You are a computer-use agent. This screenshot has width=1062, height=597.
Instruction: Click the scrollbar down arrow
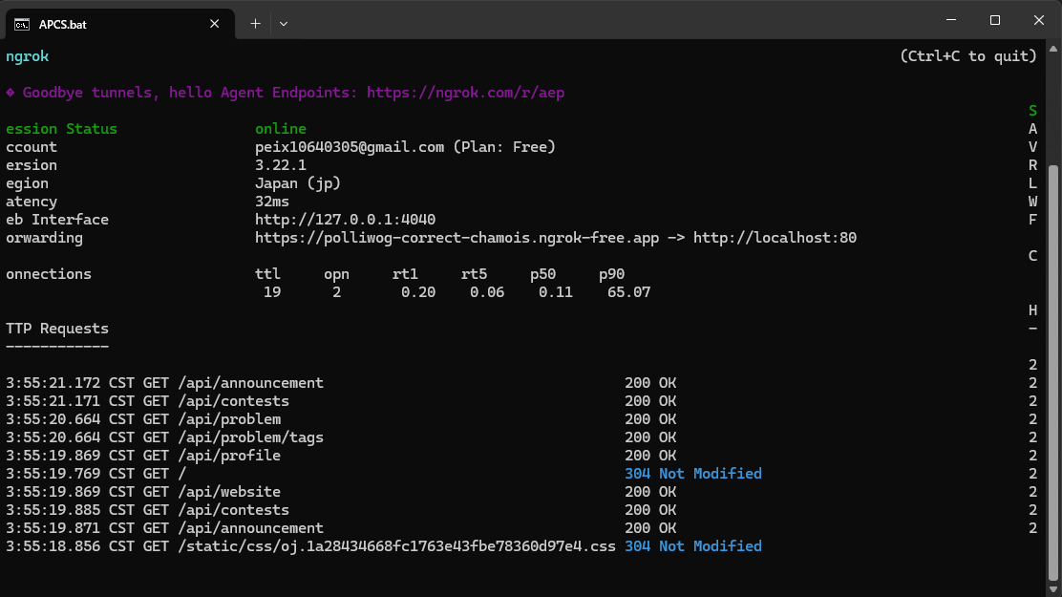click(x=1053, y=588)
